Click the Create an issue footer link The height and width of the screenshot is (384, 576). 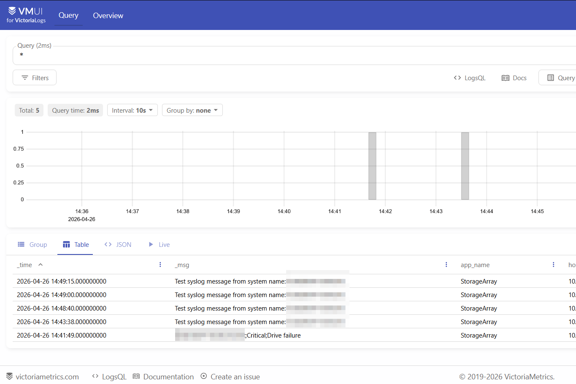pyautogui.click(x=230, y=376)
